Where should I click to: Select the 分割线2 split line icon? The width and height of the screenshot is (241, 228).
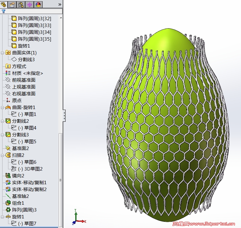tap(8, 121)
